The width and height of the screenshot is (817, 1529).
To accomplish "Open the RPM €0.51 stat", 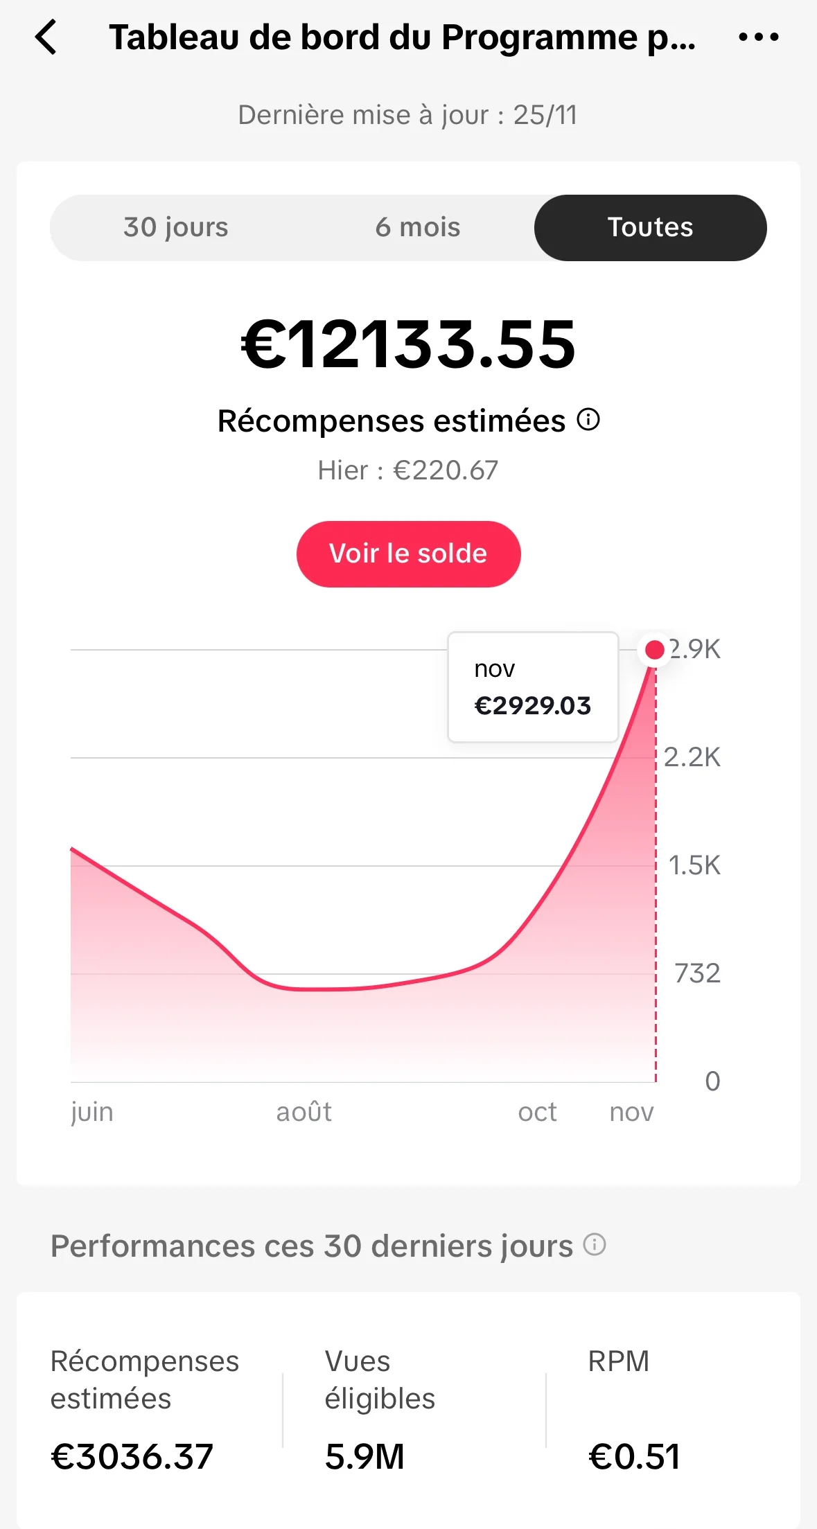I will tap(633, 1409).
